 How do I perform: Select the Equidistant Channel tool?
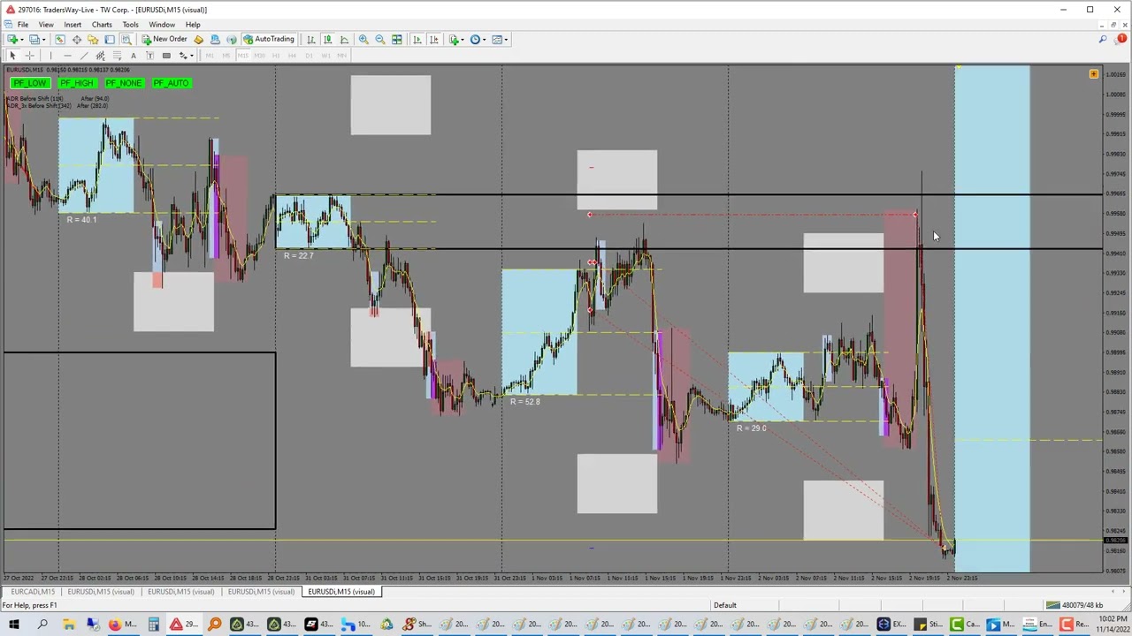100,55
